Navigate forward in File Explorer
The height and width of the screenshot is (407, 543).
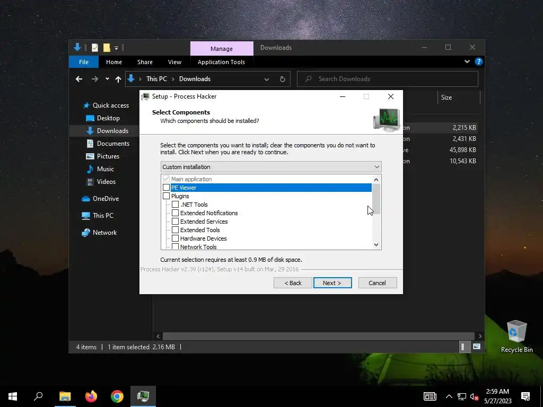click(94, 79)
